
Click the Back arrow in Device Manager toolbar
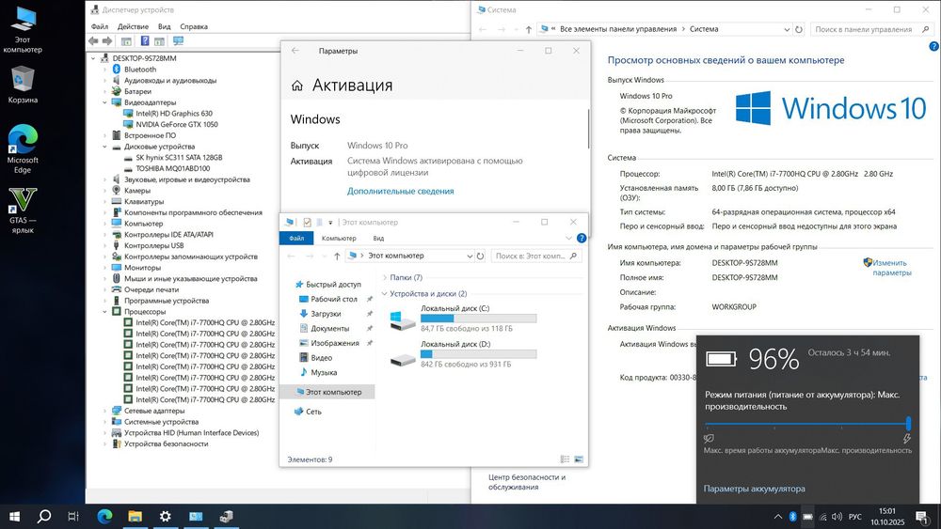point(93,40)
